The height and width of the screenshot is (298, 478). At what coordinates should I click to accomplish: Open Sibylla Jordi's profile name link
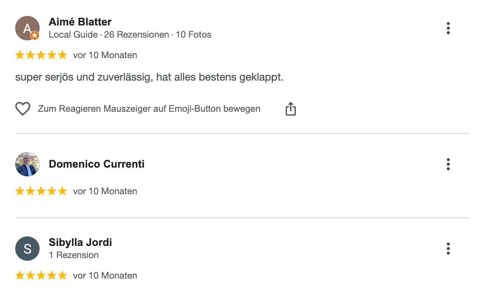80,243
